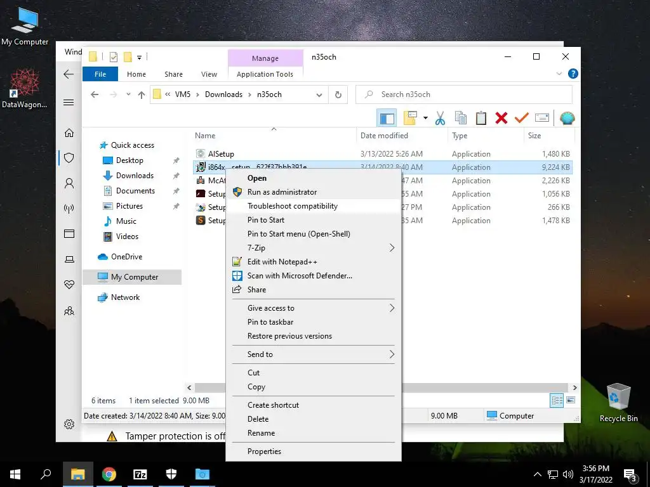Switch to the View ribbon tab
Screen dimensions: 650x487
point(209,74)
